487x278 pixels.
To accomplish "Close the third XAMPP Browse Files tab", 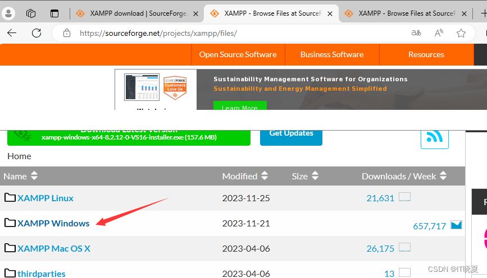I will click(464, 13).
